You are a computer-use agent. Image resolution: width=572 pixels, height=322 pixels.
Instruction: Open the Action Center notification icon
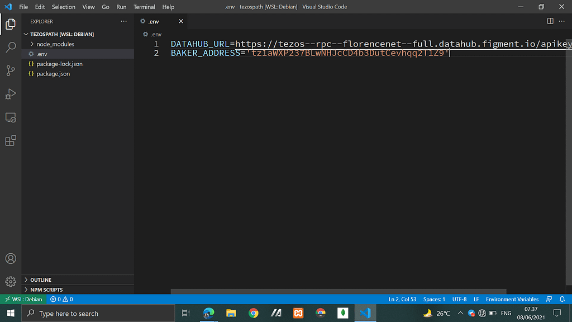click(557, 313)
